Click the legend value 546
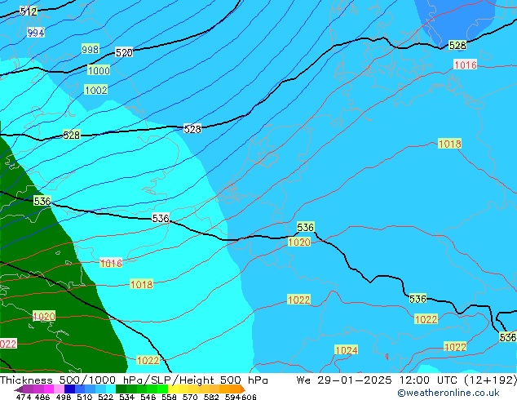This screenshot has width=517, height=400. [x=148, y=397]
